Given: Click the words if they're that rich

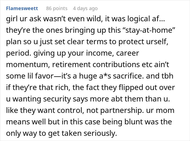Looking at the screenshot, I should tap(38, 88).
